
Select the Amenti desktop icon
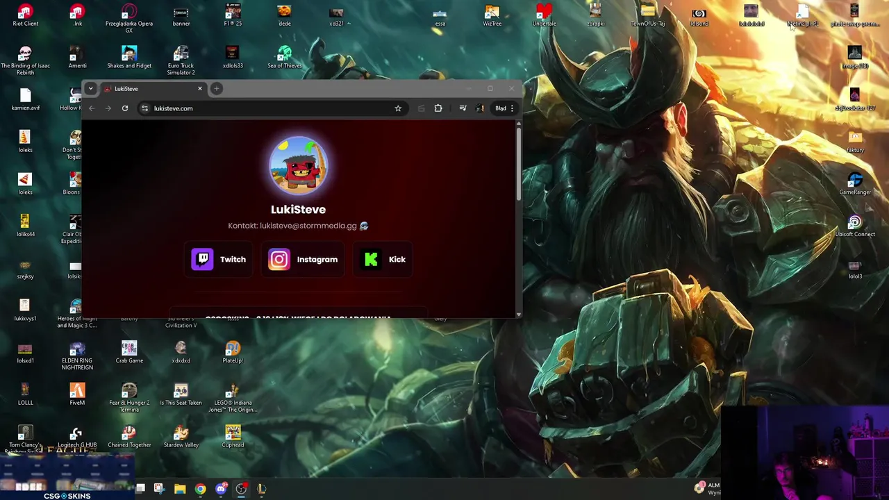coord(77,58)
